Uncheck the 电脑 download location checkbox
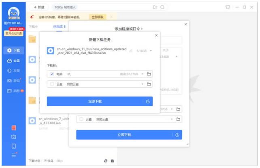260x168 pixels. click(51, 74)
